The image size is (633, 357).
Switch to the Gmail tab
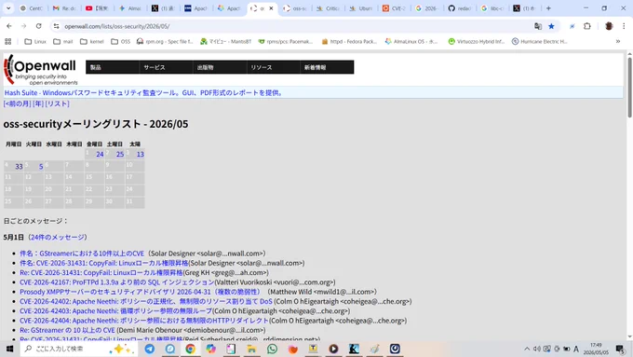click(x=64, y=8)
